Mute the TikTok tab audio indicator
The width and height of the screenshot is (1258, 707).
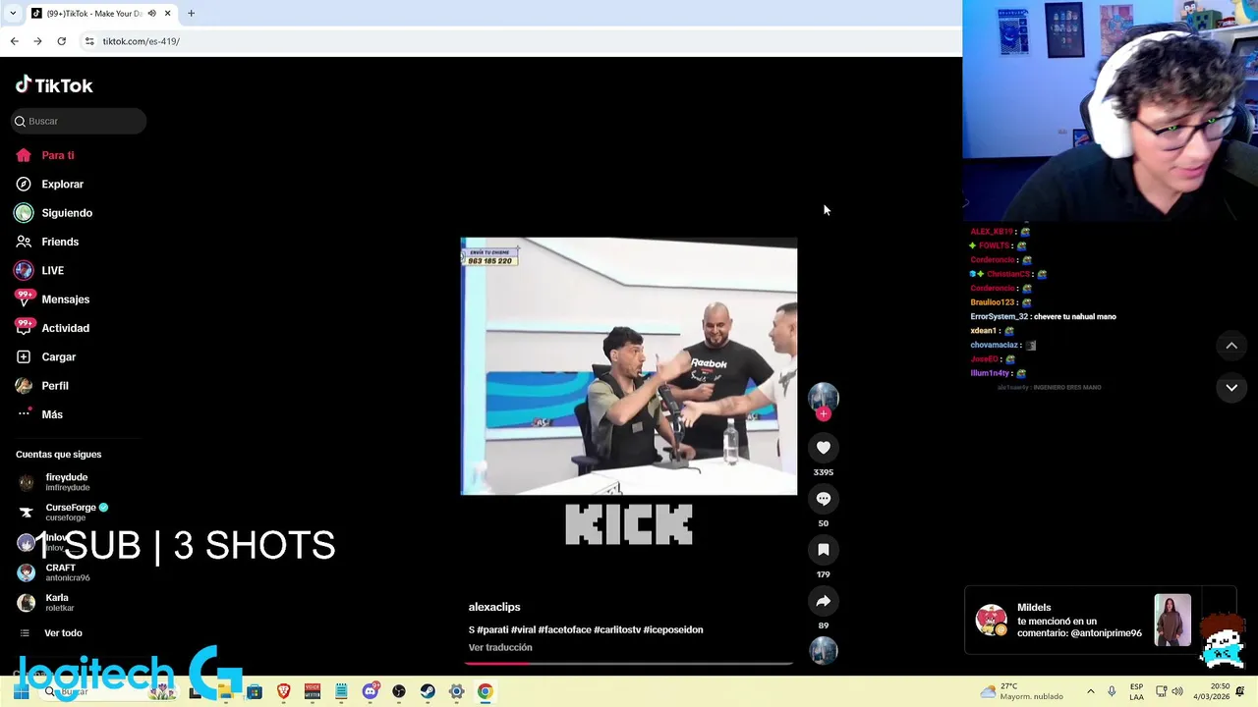pyautogui.click(x=151, y=13)
